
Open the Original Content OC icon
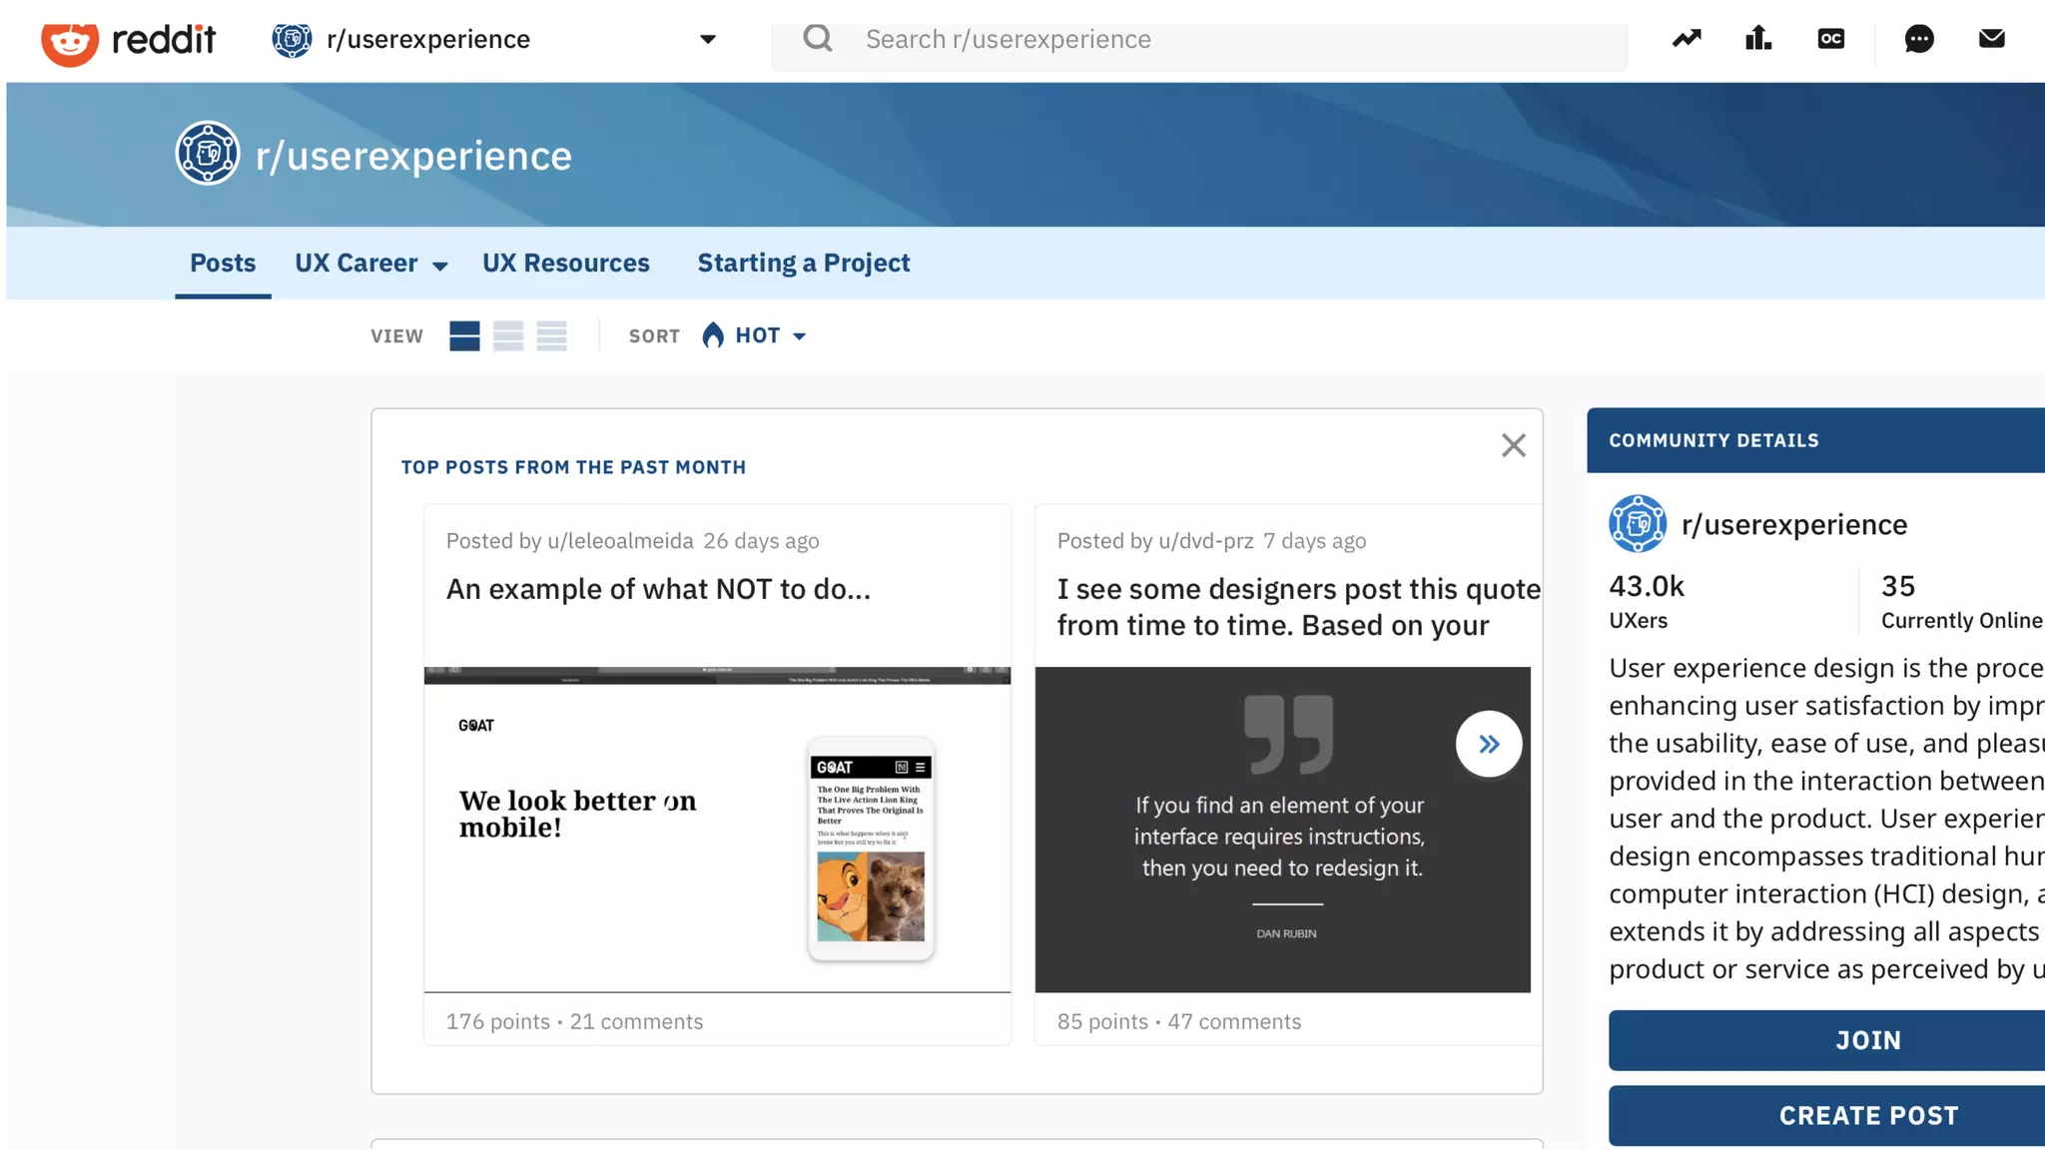[x=1830, y=39]
